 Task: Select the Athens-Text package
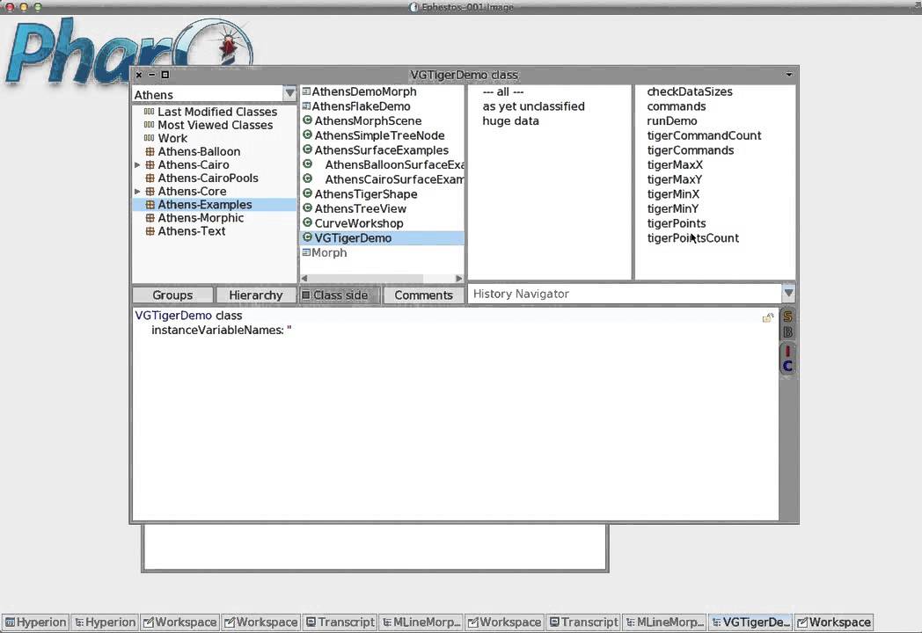pos(191,231)
